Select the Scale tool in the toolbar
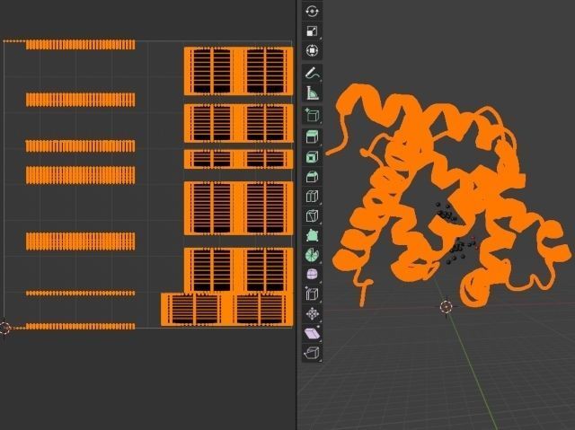 click(x=312, y=31)
